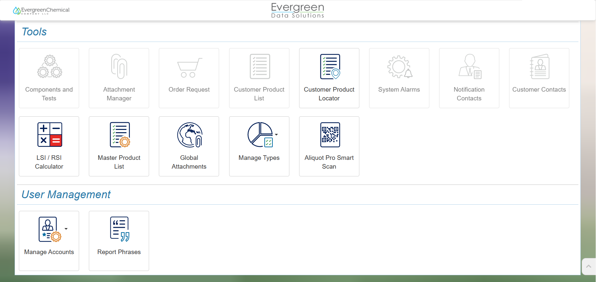Viewport: 596px width, 282px height.
Task: Click the Notification Contacts label
Action: 469,94
